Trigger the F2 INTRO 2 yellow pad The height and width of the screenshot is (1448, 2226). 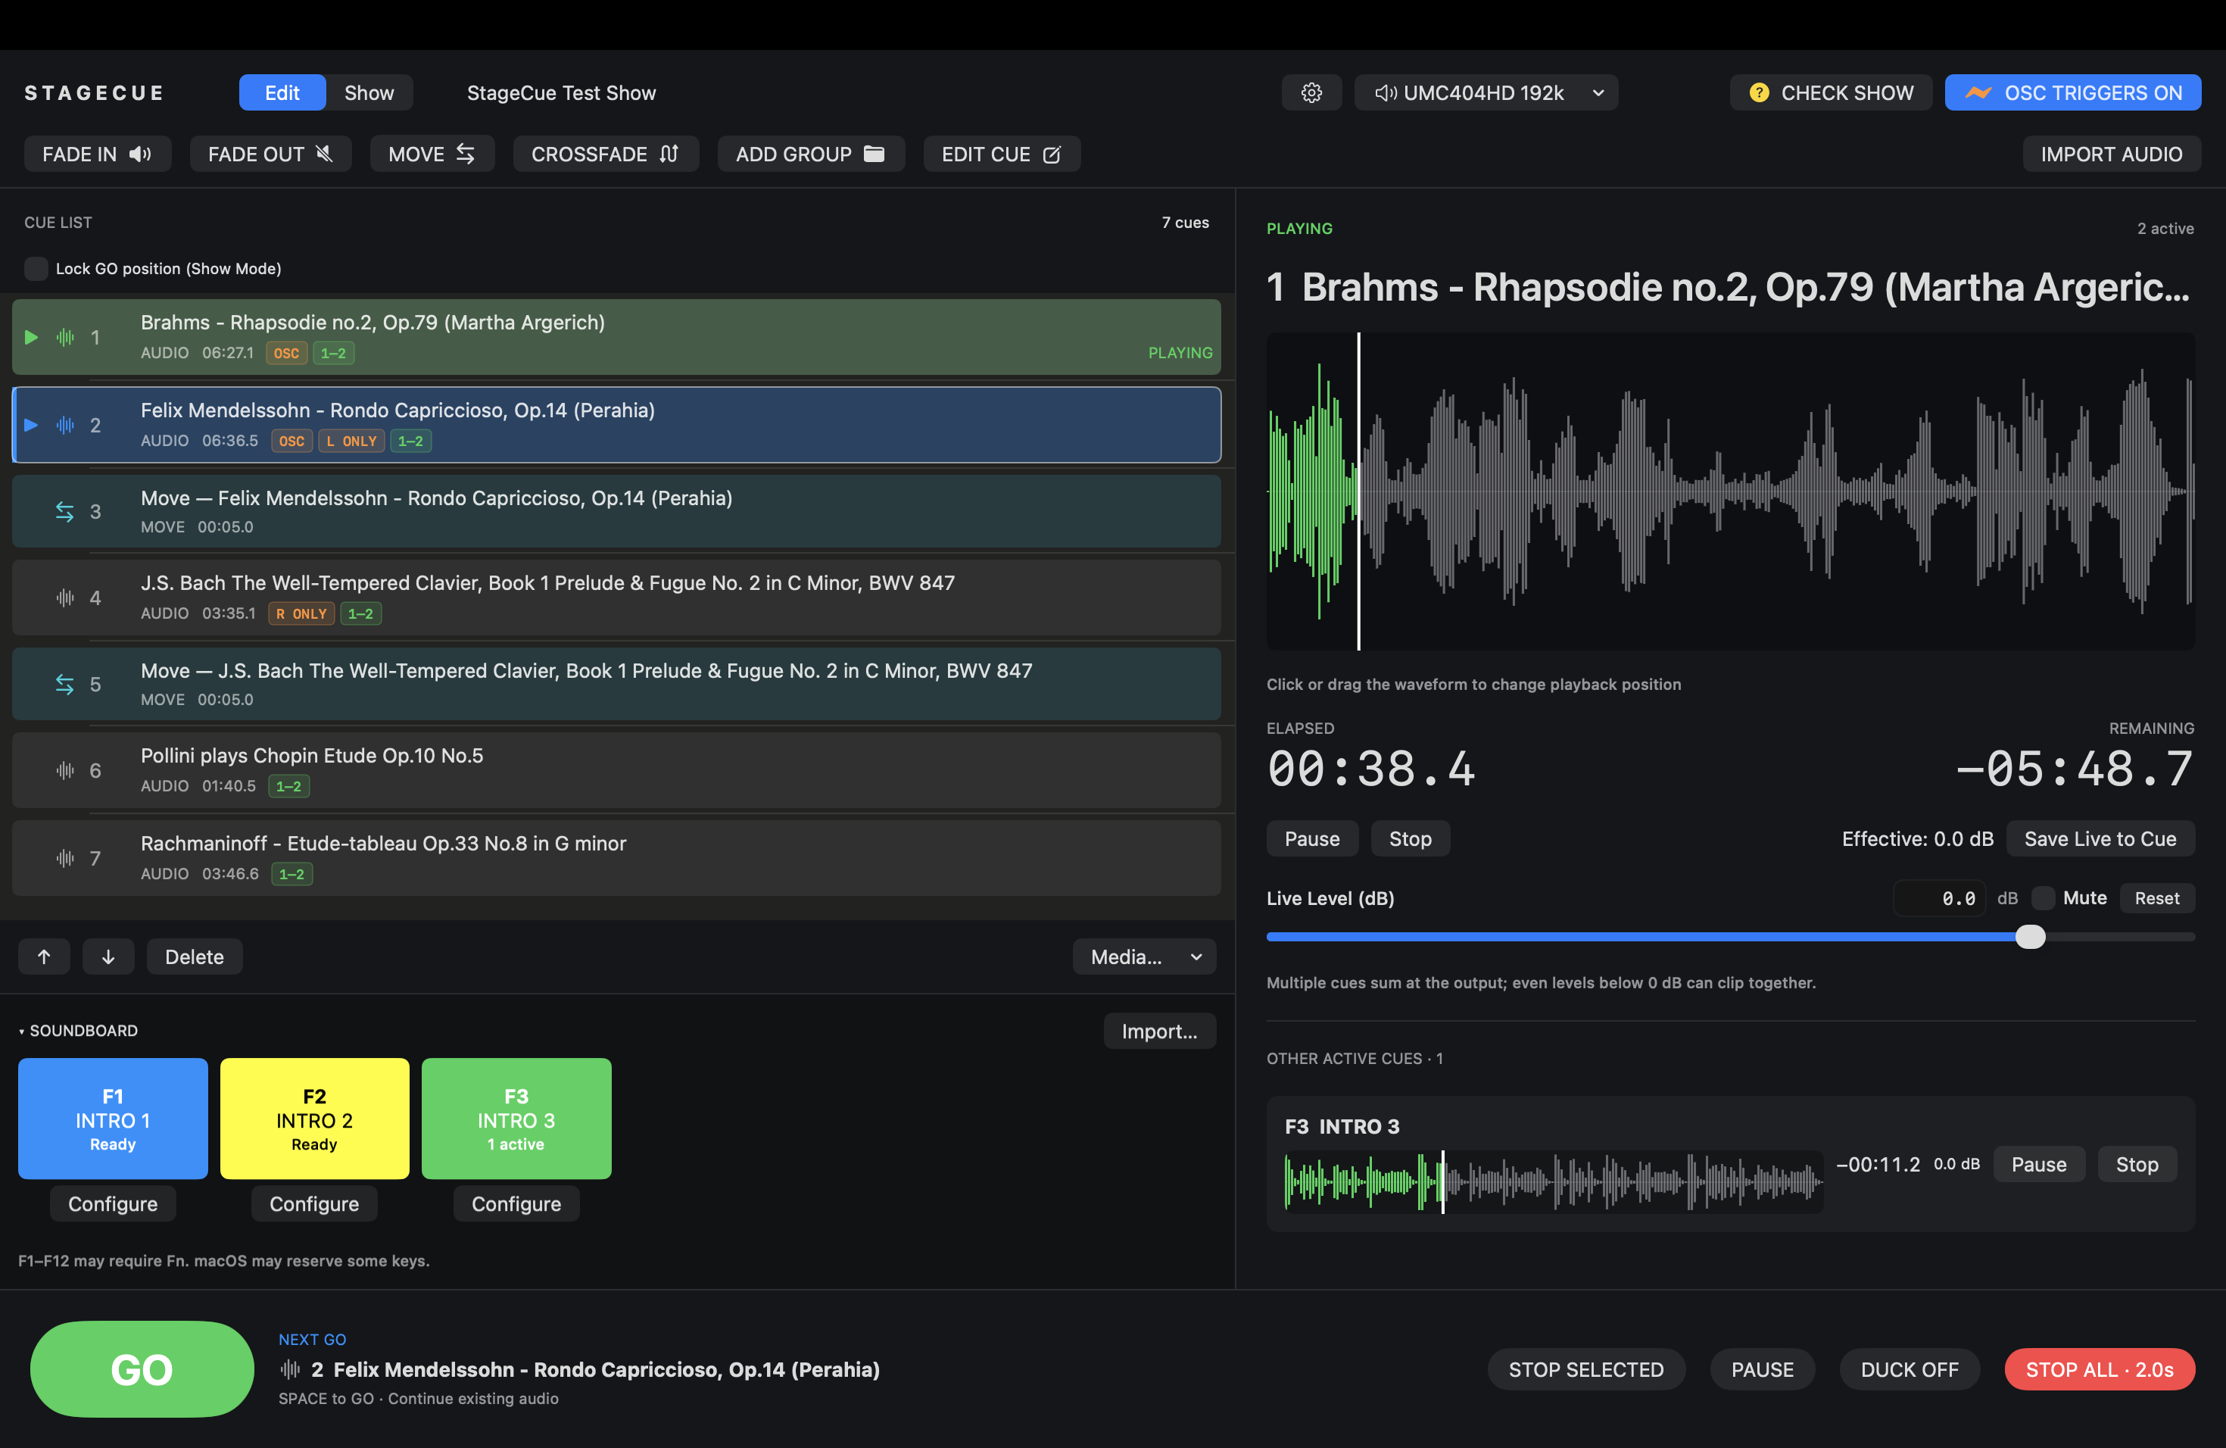(x=314, y=1119)
